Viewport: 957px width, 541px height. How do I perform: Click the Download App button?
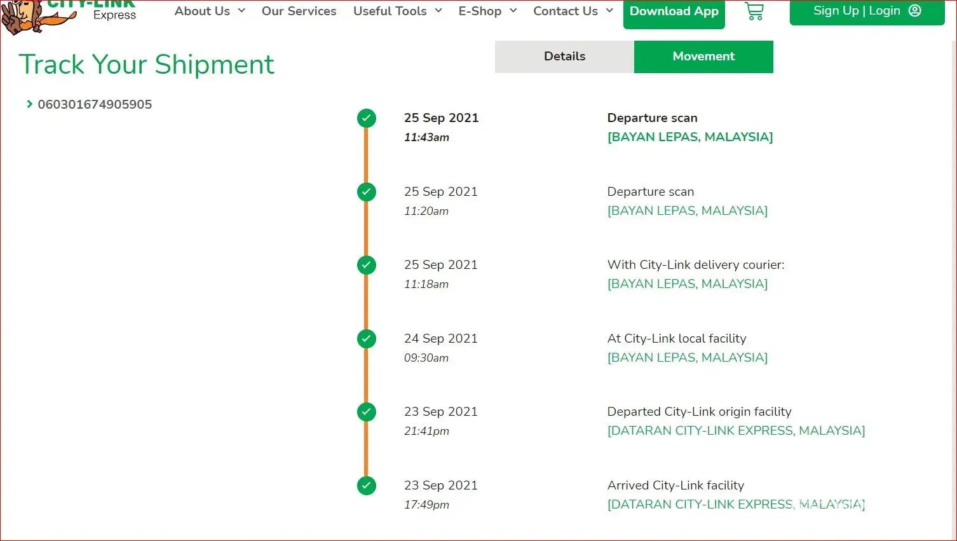(674, 12)
